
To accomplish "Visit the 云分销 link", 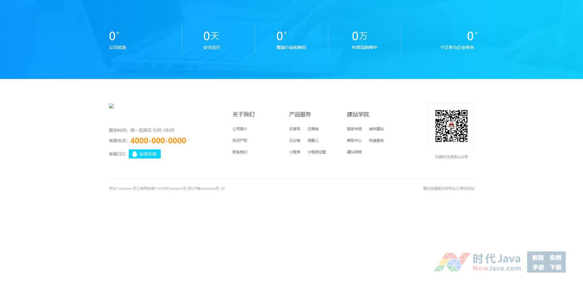I will [x=295, y=140].
